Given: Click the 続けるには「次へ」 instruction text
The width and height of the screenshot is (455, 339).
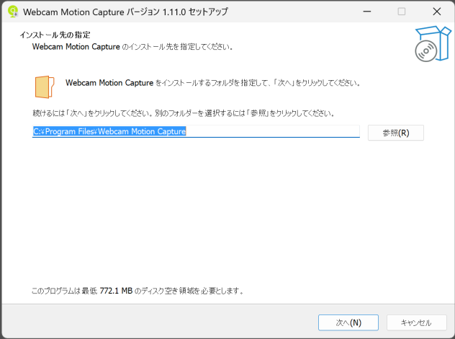Looking at the screenshot, I should 184,113.
